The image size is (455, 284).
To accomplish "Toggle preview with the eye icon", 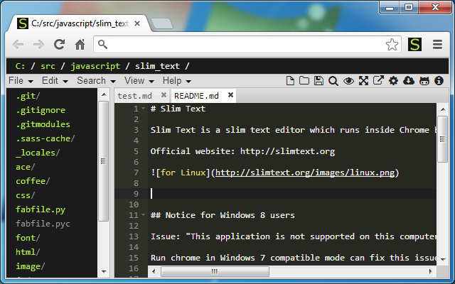I will (348, 81).
